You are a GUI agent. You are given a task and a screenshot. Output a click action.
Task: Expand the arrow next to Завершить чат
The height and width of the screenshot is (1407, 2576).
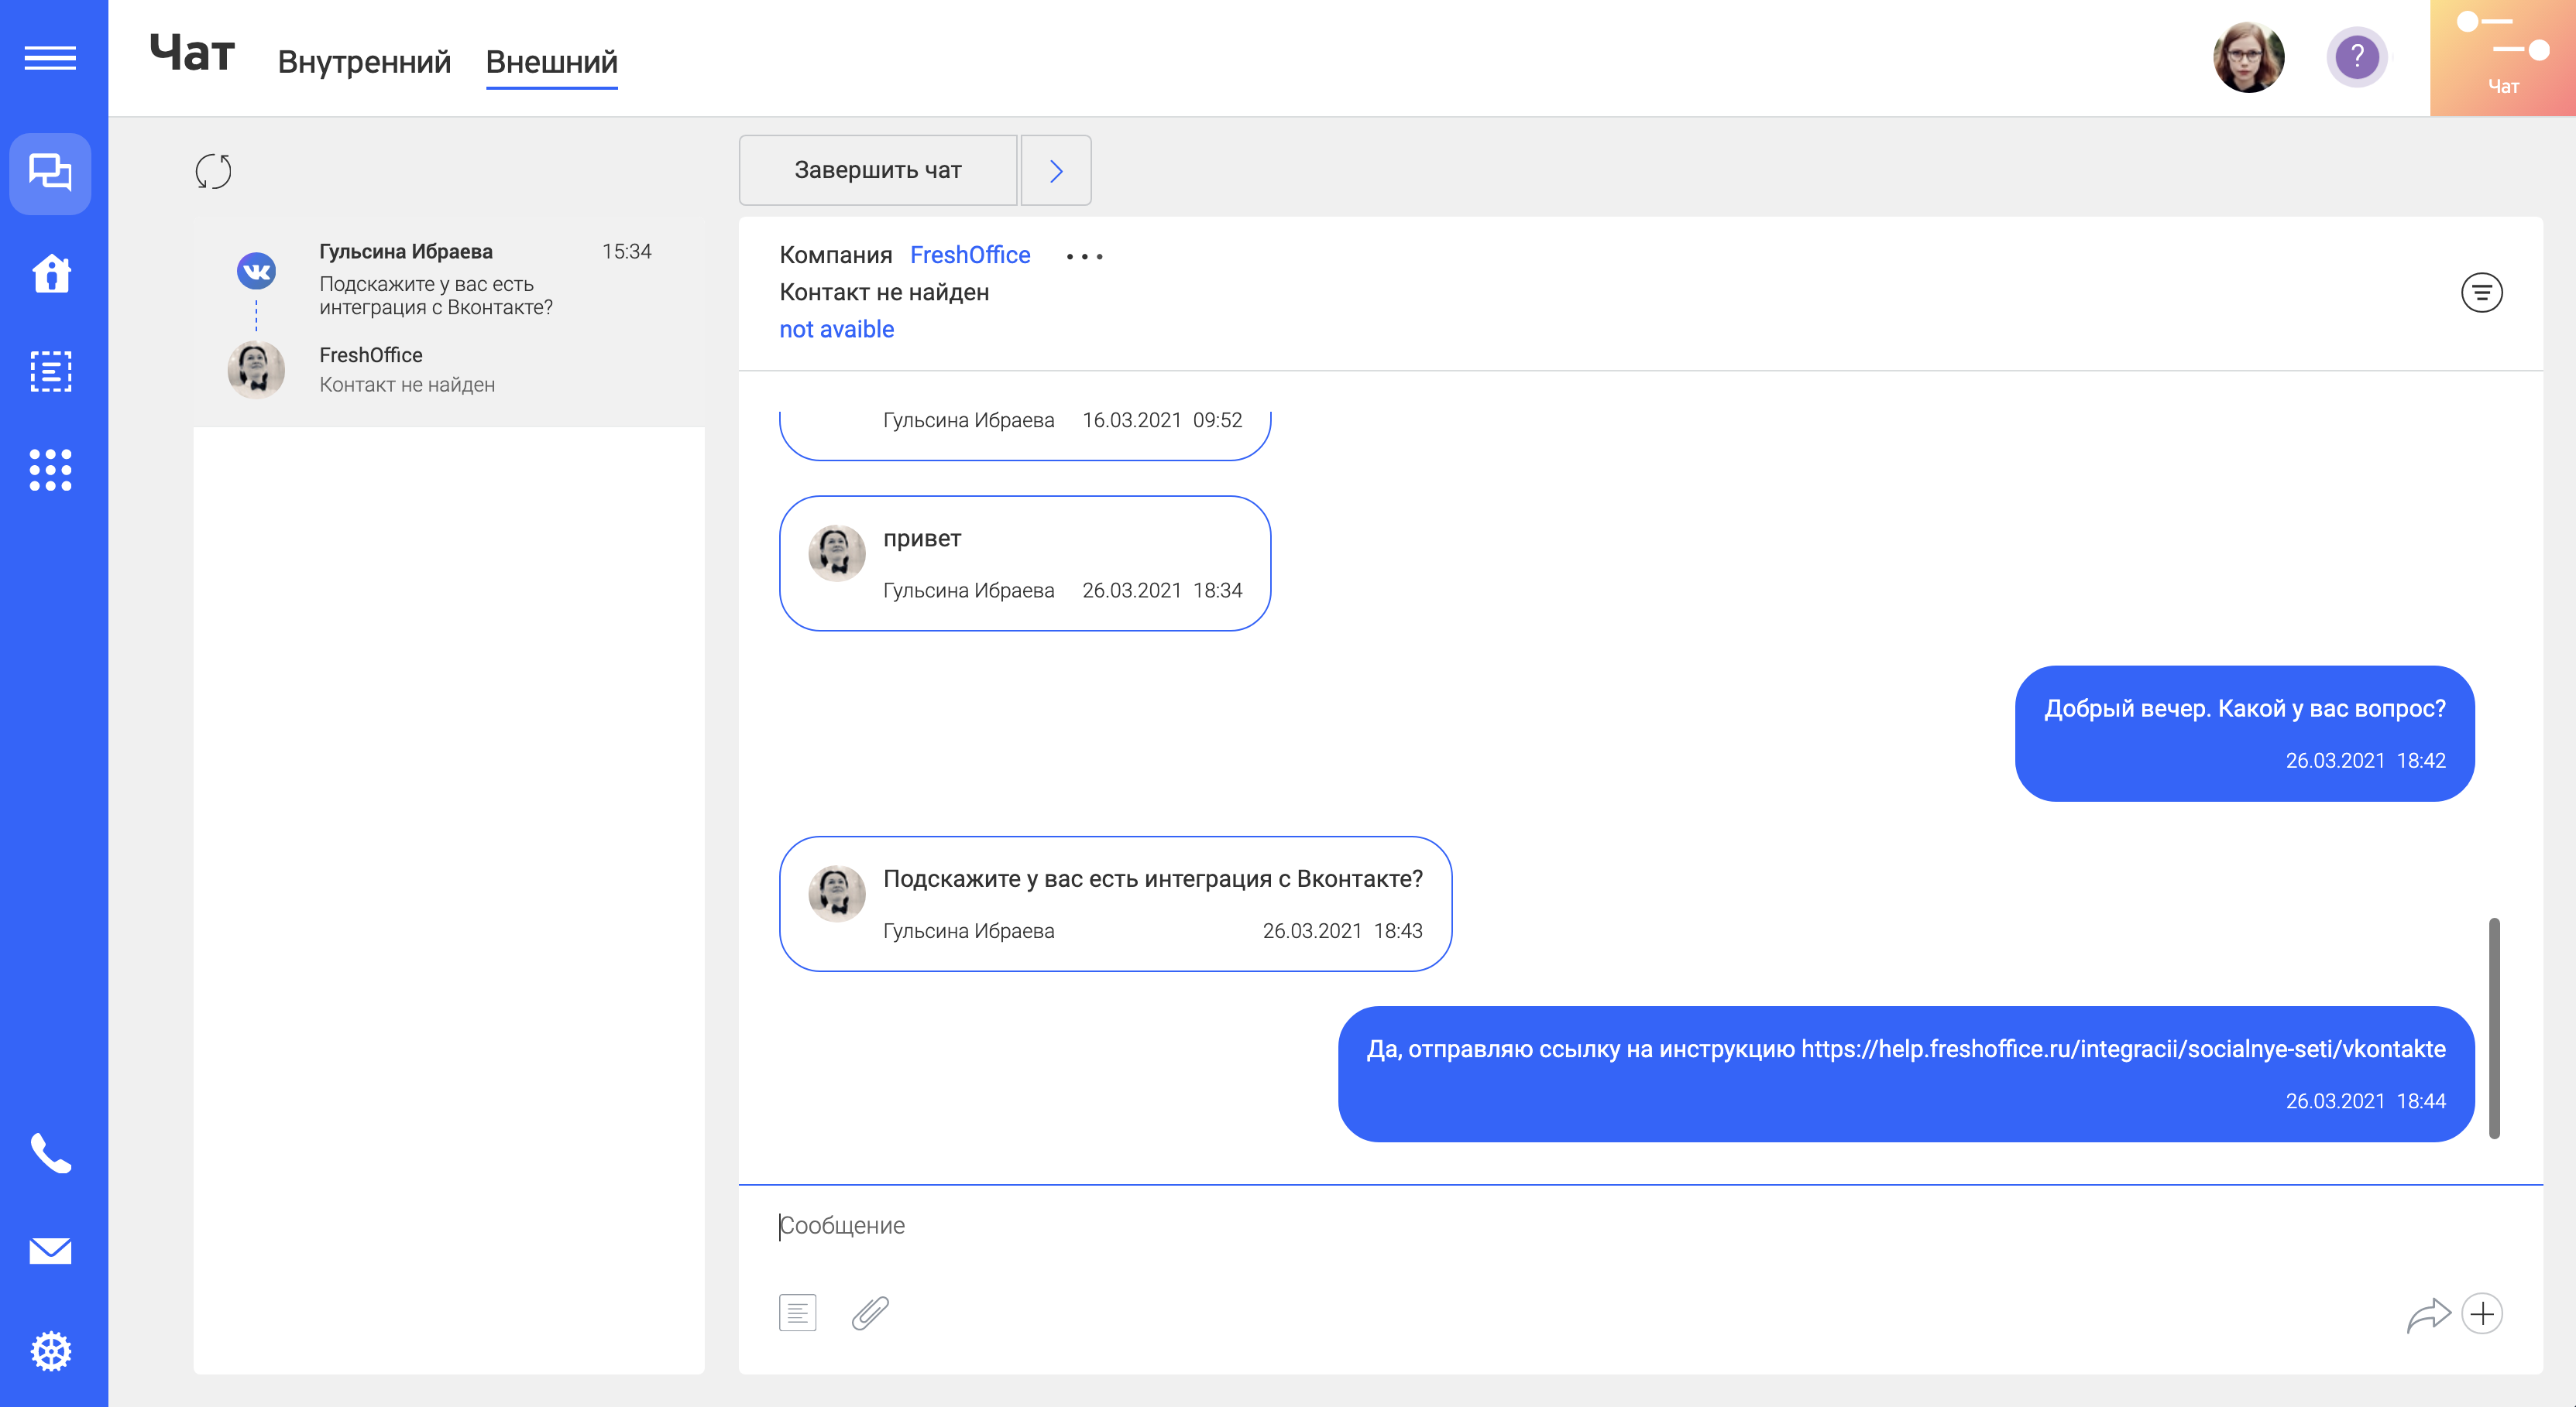pos(1056,170)
